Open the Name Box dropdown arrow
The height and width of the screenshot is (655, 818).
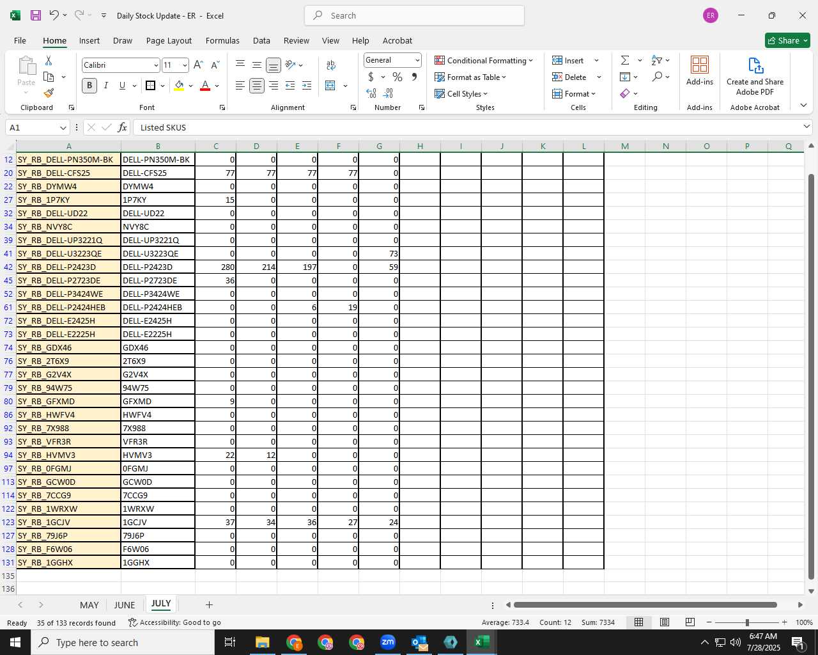point(63,127)
